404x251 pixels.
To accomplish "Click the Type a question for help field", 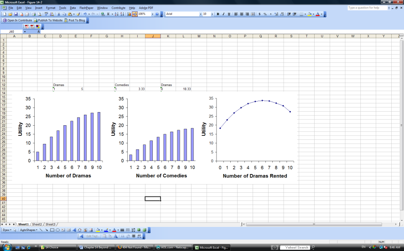I will coord(367,8).
